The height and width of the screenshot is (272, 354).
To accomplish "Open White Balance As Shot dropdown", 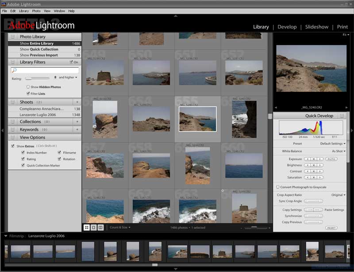I will tap(339, 151).
